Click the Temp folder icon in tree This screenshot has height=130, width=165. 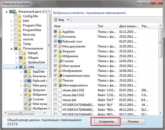(x=20, y=44)
